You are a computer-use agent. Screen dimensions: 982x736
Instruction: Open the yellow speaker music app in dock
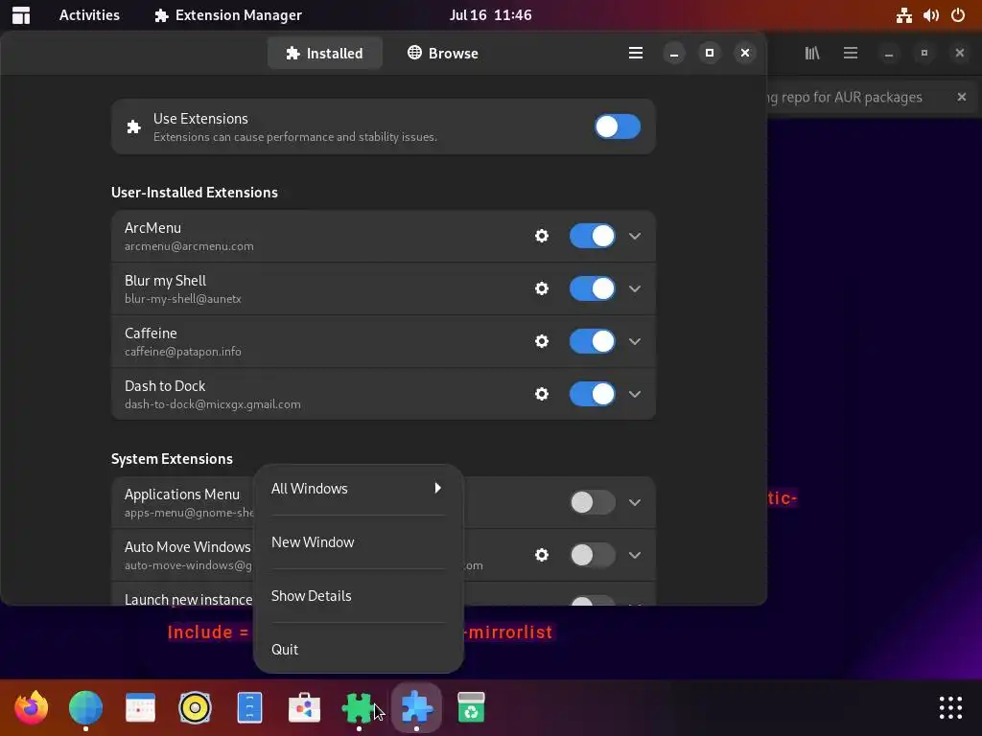(195, 708)
